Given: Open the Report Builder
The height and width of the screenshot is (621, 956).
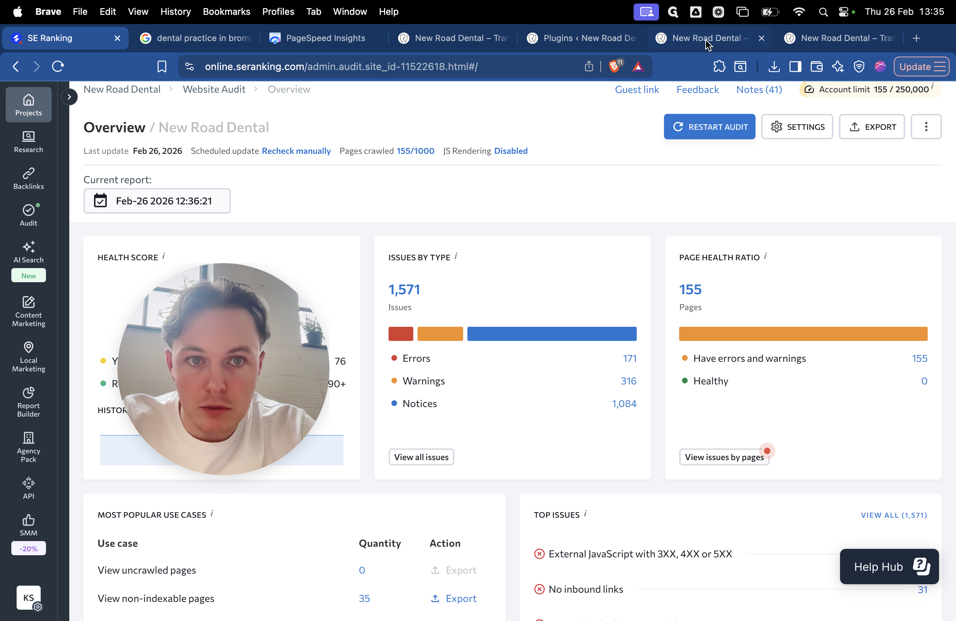Looking at the screenshot, I should [28, 402].
